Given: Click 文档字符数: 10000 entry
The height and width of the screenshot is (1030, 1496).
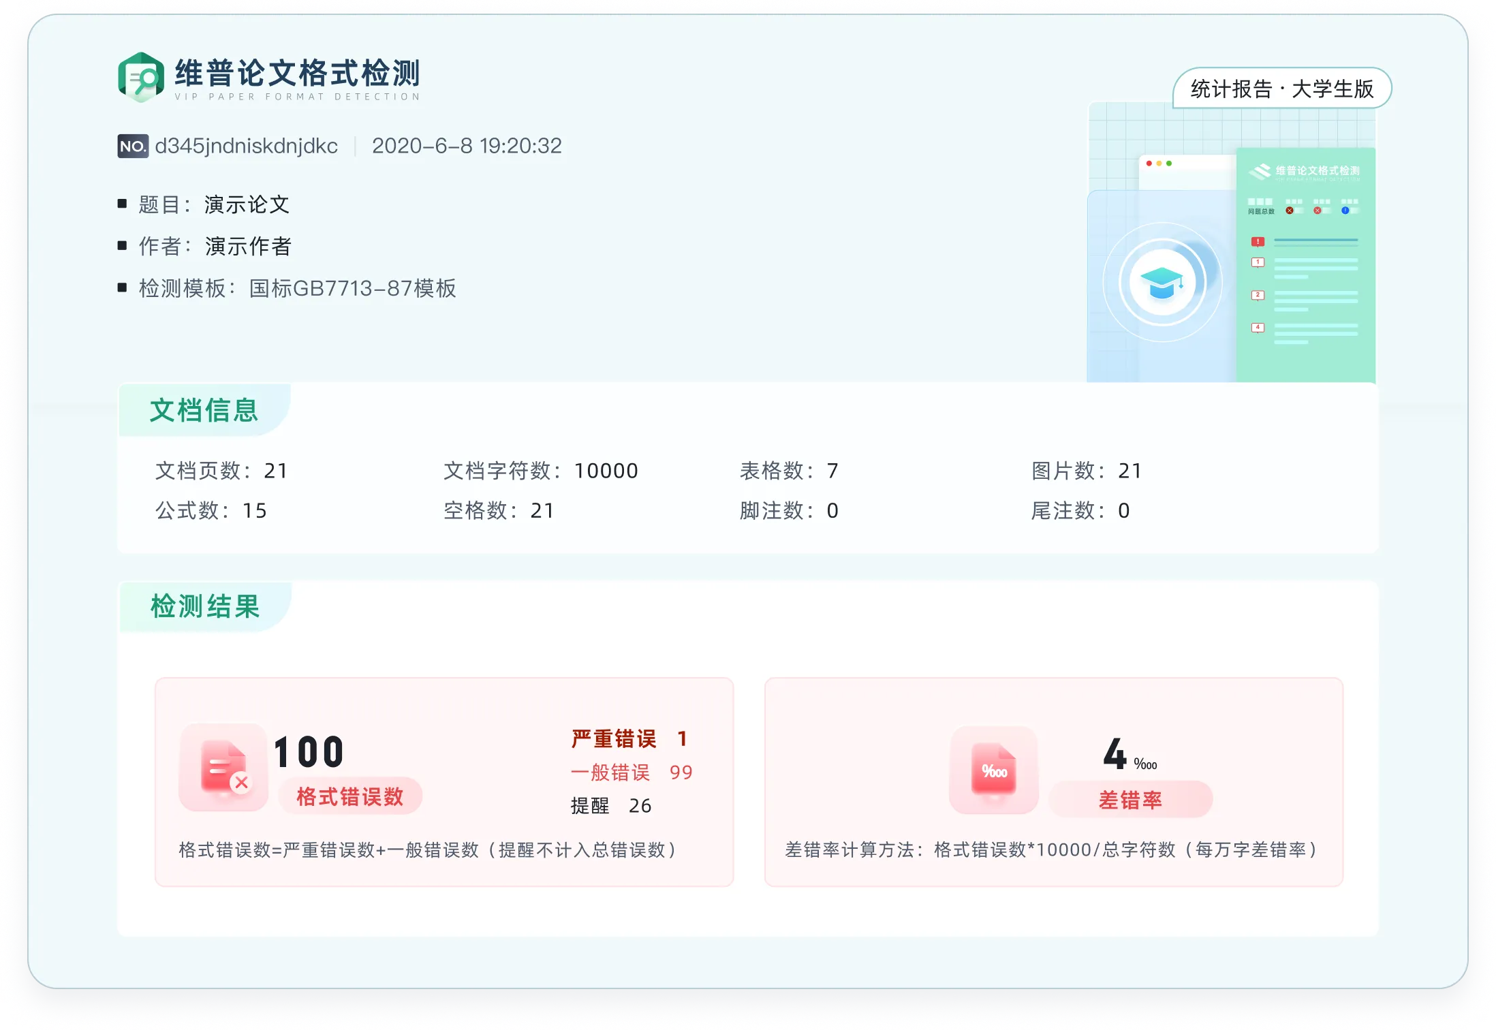Looking at the screenshot, I should pos(541,471).
